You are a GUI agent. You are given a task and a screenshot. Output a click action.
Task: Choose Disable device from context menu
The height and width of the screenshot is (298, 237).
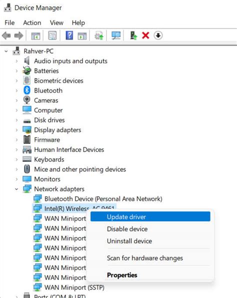[x=127, y=229]
